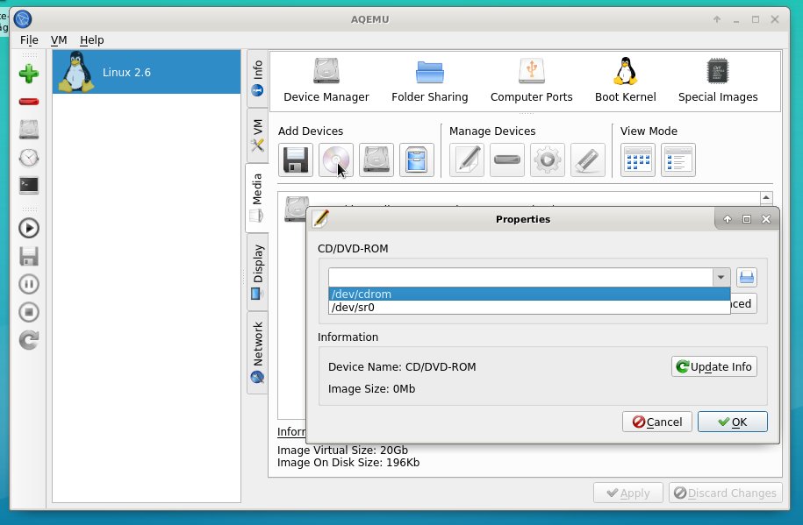Confirm the Properties dialog with OK
The height and width of the screenshot is (525, 803).
tap(732, 422)
